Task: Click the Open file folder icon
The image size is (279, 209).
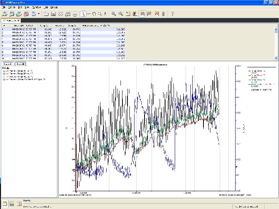Action: pos(46,14)
